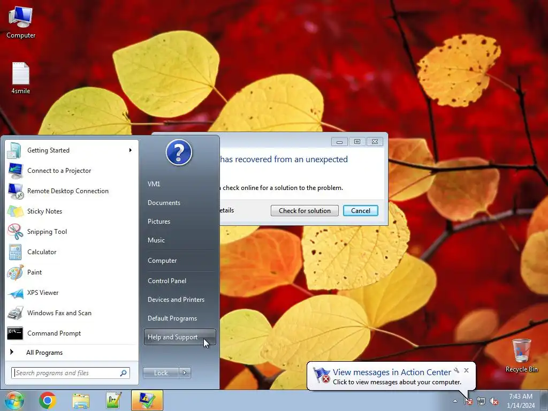Click the Command Prompt black icon
Viewport: 548px width, 411px height.
[15, 333]
